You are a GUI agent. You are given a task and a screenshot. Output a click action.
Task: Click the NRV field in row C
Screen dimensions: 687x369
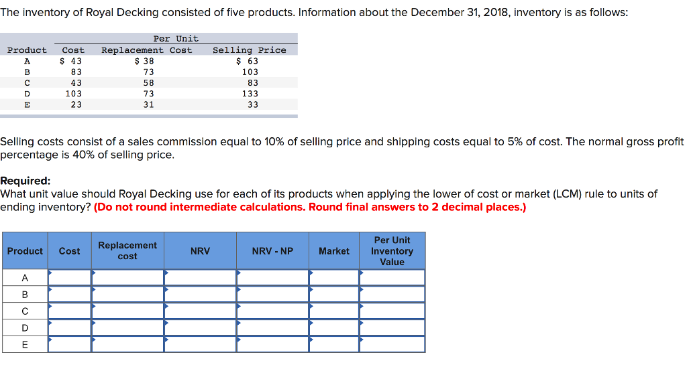[200, 311]
